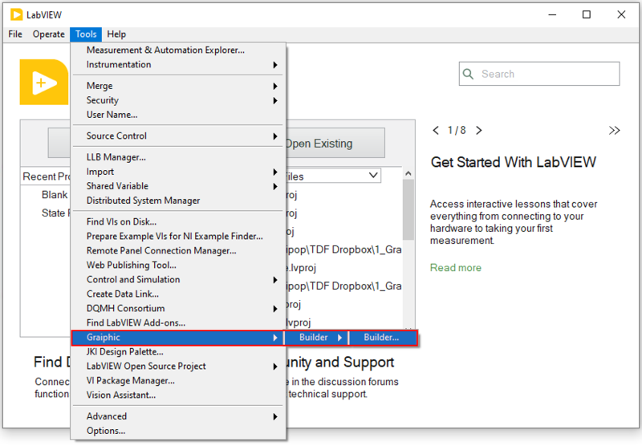642x446 pixels.
Task: Expand LabVIEW Open Source Project submenu
Action: (177, 367)
